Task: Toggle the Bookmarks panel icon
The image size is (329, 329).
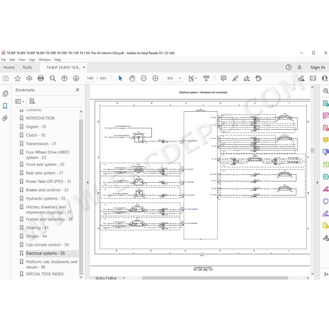Action: (5, 106)
